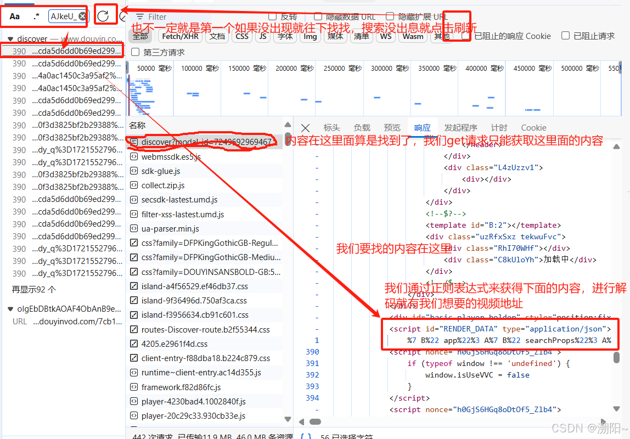630x439 pixels.
Task: Click scroll-down arrow of request list
Action: click(x=288, y=419)
